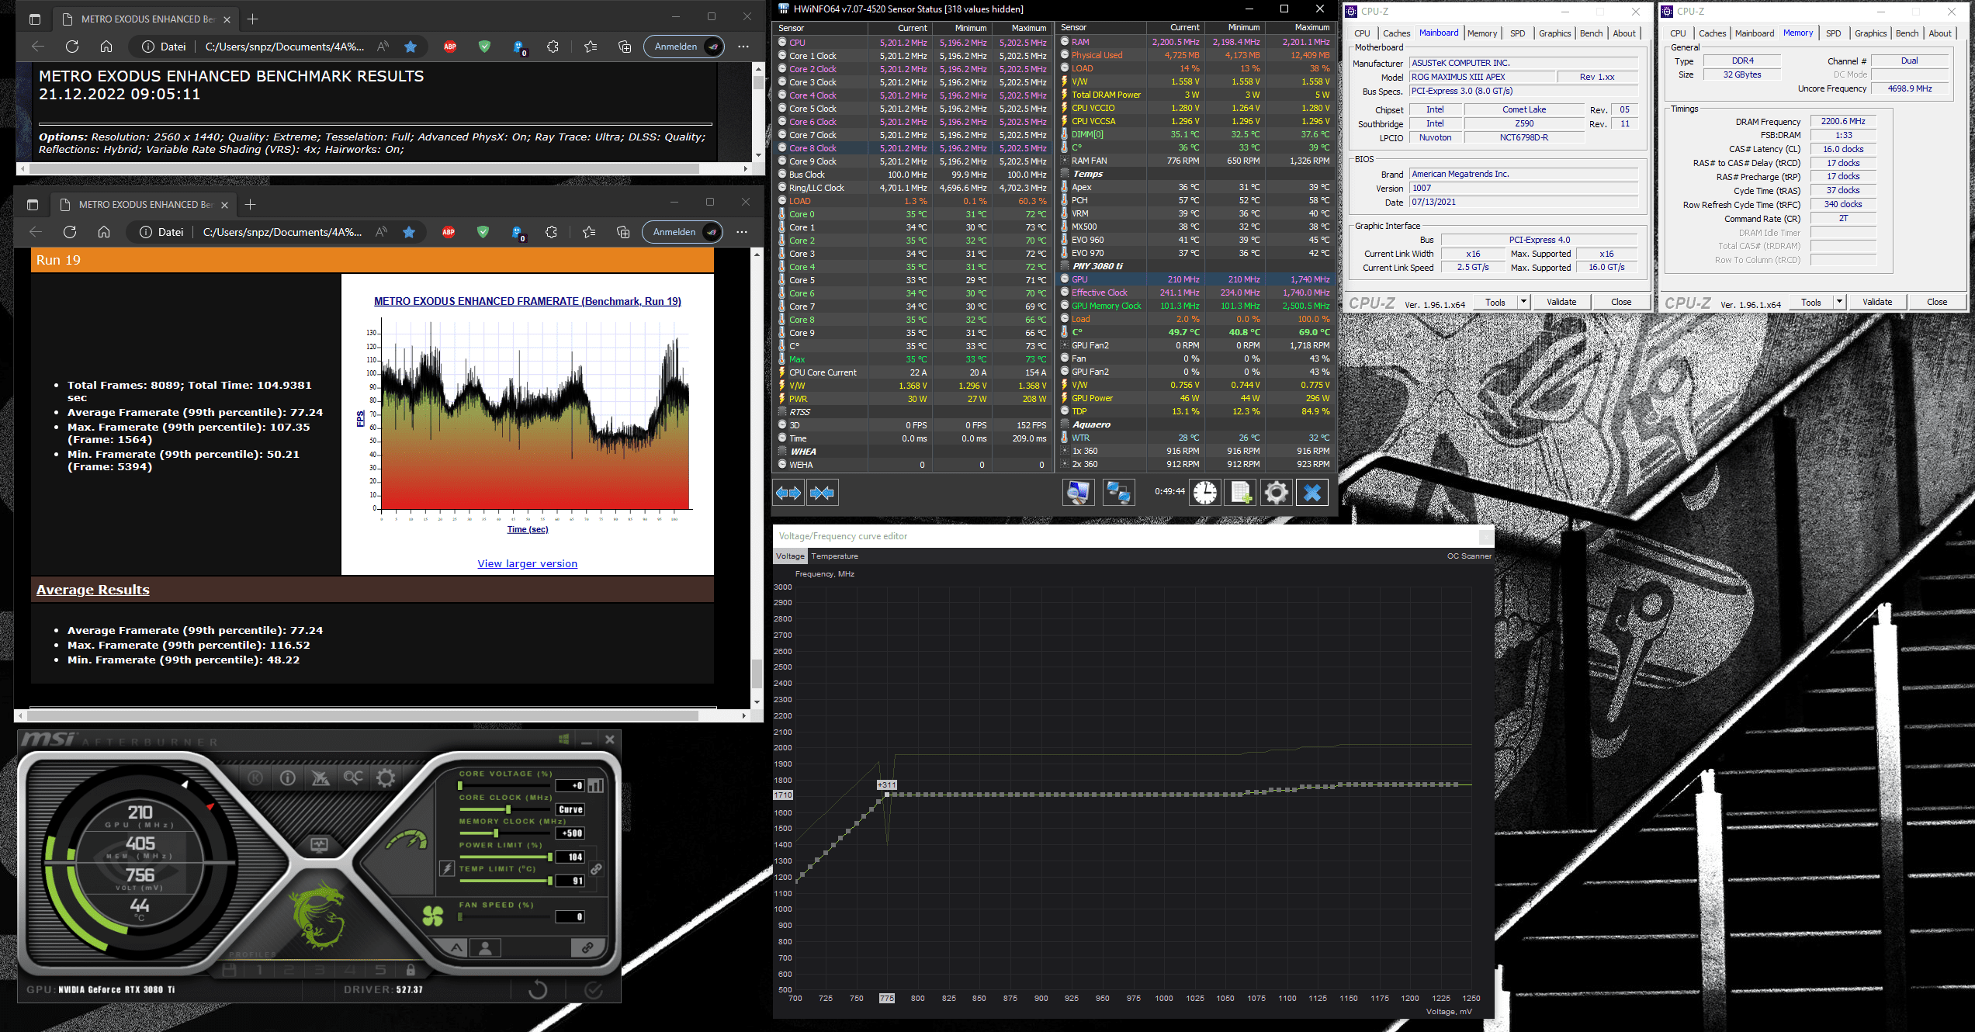The height and width of the screenshot is (1032, 1975).
Task: Click Curve box beside core clock
Action: point(570,809)
